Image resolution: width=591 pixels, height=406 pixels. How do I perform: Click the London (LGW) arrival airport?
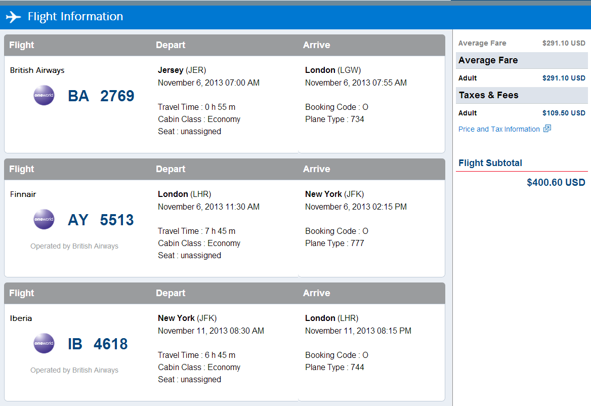pos(333,70)
